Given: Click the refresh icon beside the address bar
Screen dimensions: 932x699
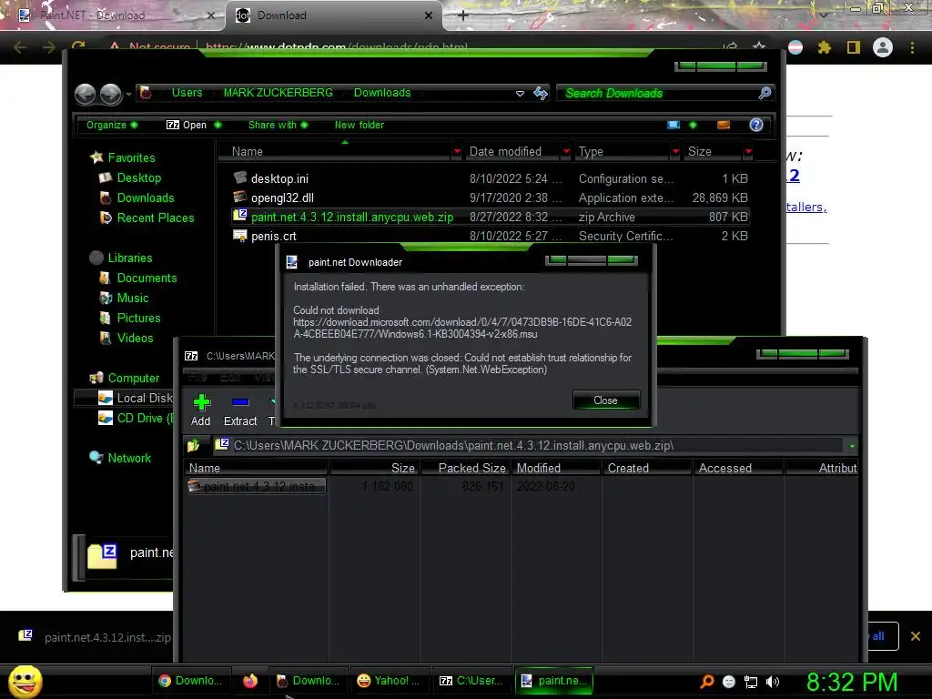Looking at the screenshot, I should 541,93.
